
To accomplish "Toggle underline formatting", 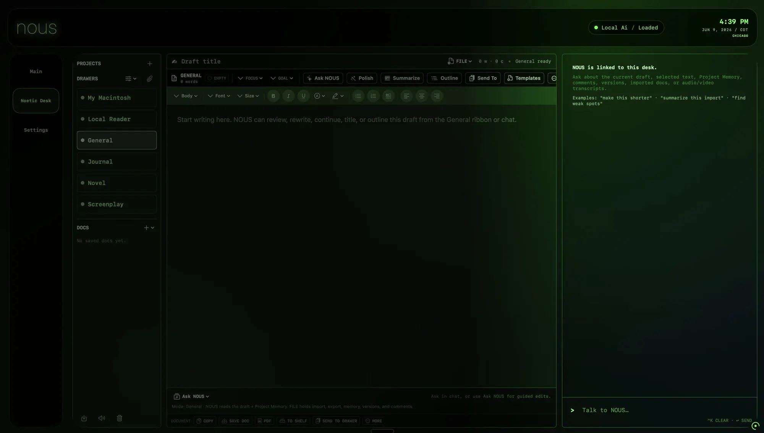I will 303,96.
